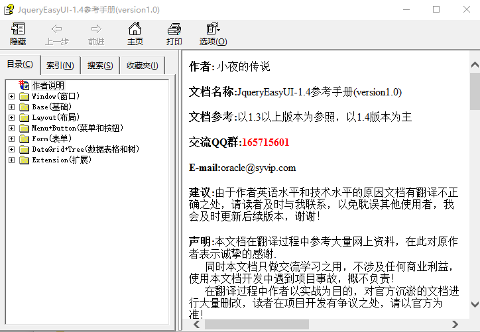Image resolution: width=480 pixels, height=332 pixels.
Task: Click the QQ group number 165715601
Action: tap(265, 142)
